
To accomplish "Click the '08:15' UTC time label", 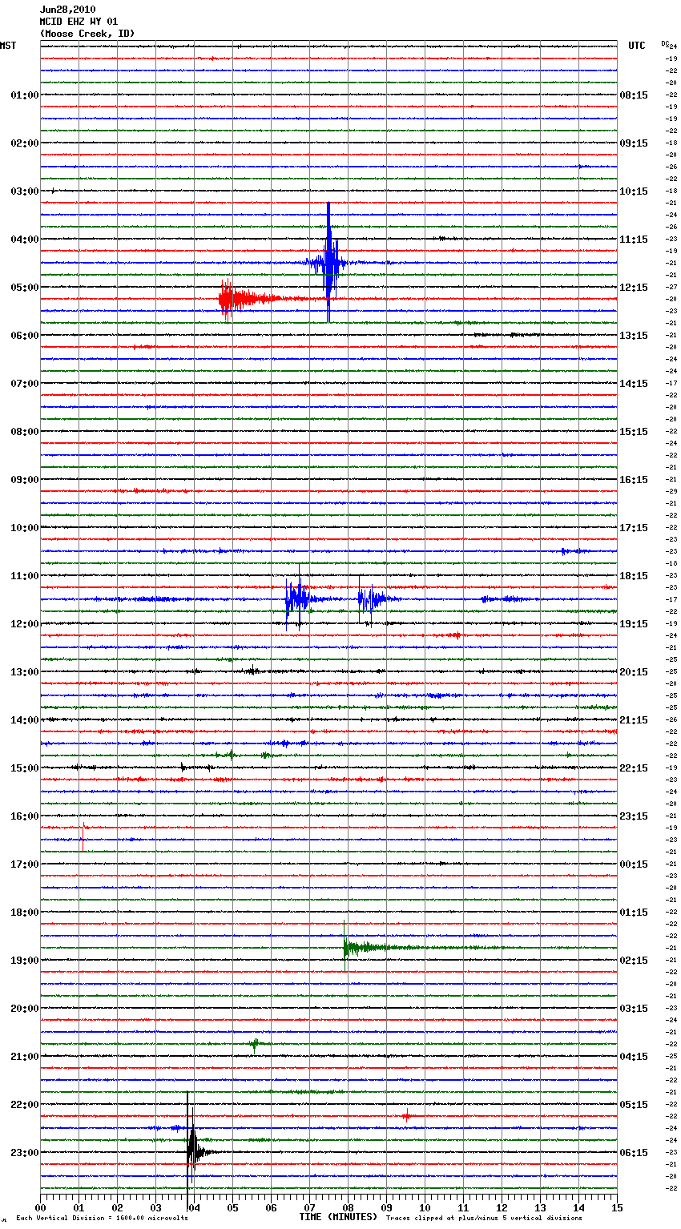I will click(634, 95).
